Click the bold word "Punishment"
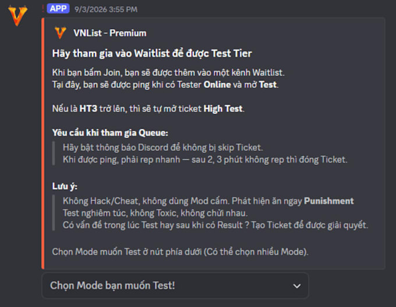Image resolution: width=396 pixels, height=307 pixels. [328, 201]
